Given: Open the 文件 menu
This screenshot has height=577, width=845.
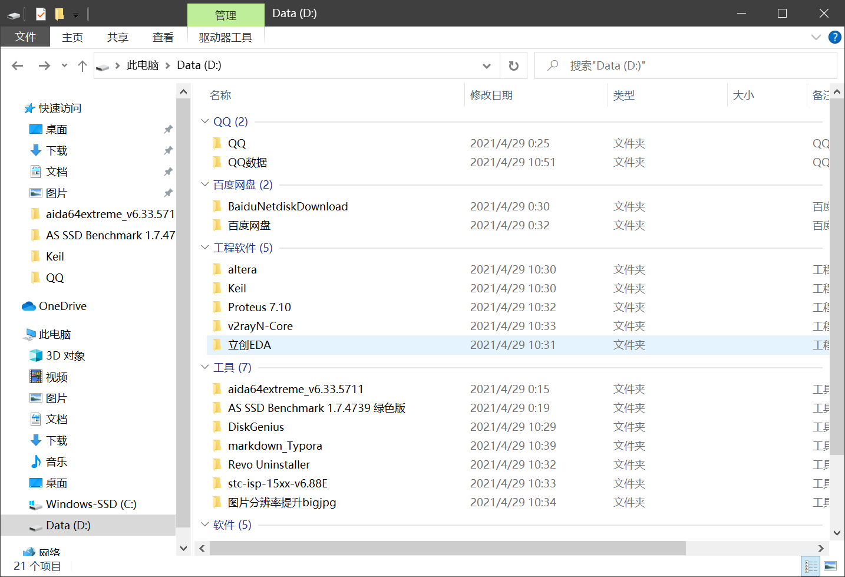Looking at the screenshot, I should coord(25,37).
